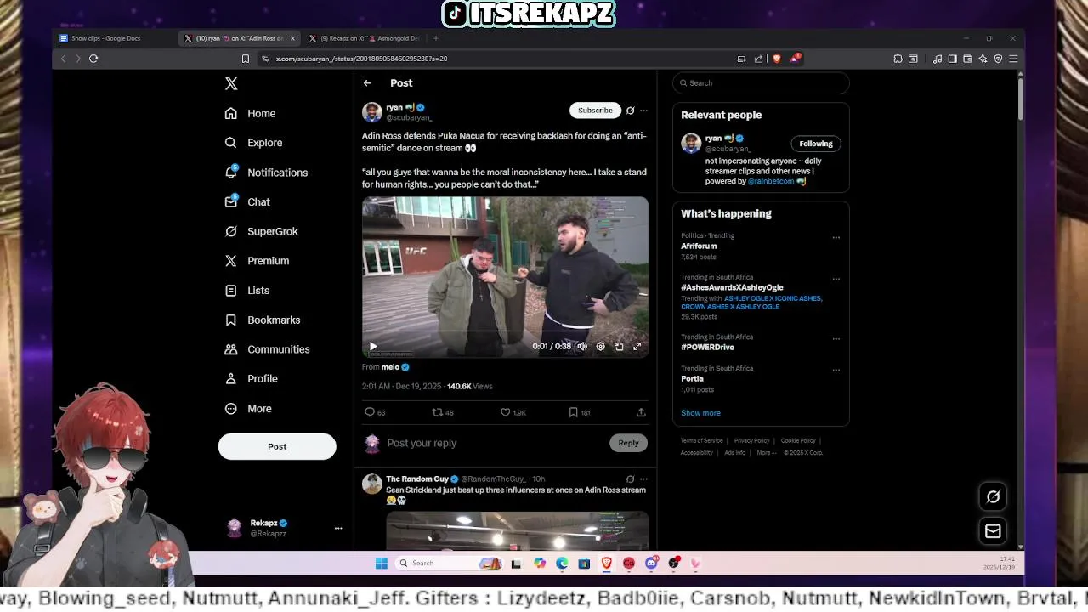This screenshot has width=1088, height=612.
Task: Click Following button for ryan
Action: coord(816,144)
